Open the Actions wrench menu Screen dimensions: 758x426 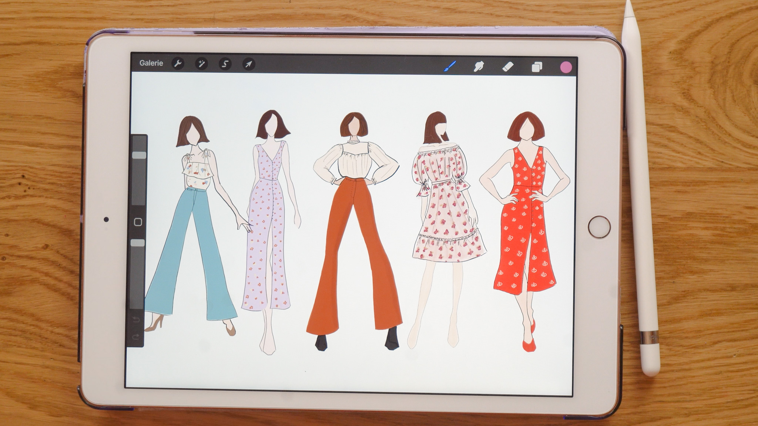(x=178, y=64)
